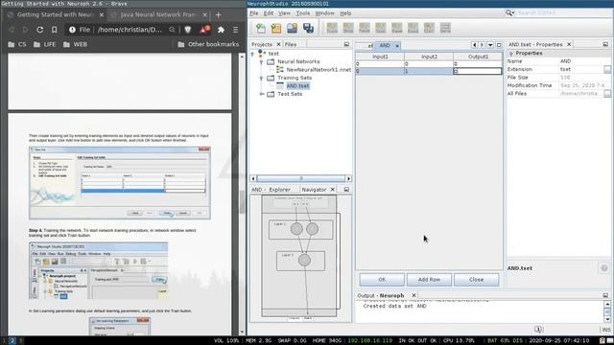614x345 pixels.
Task: Click the New File toolbar icon in NeurophStudio
Action: click(260, 28)
